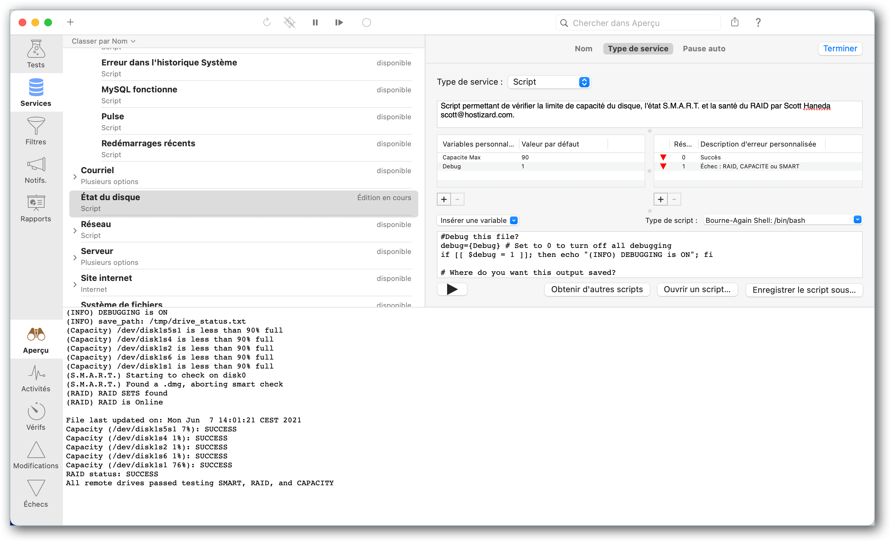Remove custom variable with minus button

(457, 199)
